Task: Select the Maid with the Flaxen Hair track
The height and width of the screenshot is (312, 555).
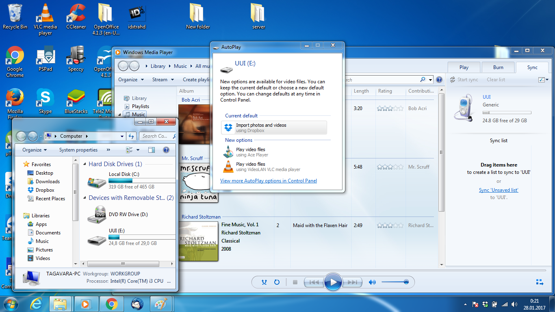Action: click(x=320, y=225)
